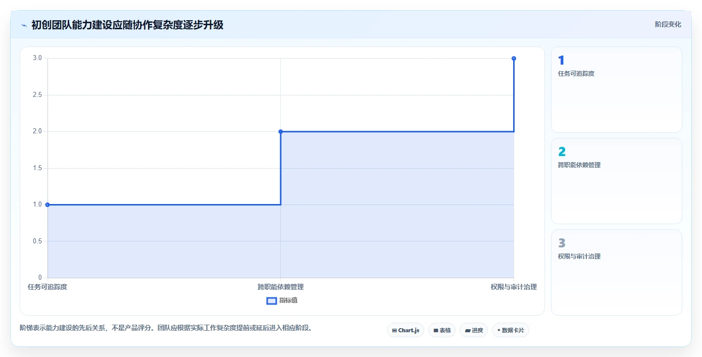
Task: Click the chart data point at value 3.0
Action: [x=514, y=59]
